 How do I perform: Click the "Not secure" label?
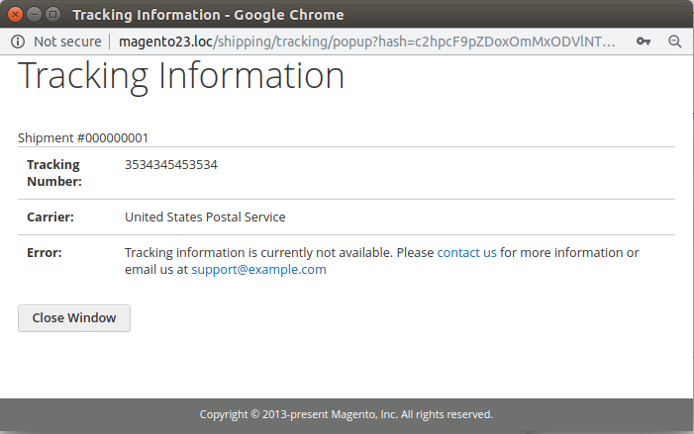pos(67,42)
